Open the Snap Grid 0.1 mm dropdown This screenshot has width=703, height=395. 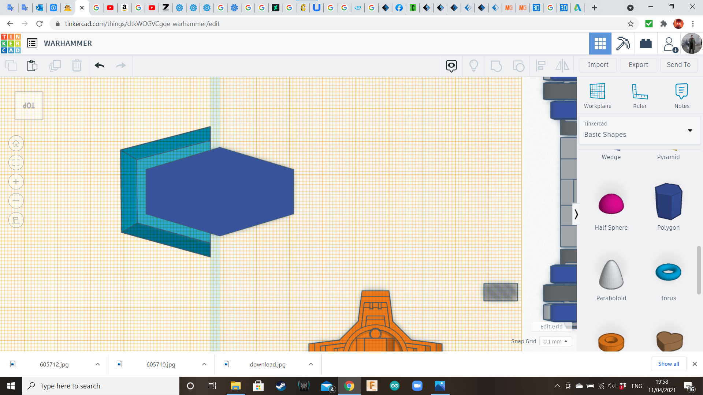[555, 341]
